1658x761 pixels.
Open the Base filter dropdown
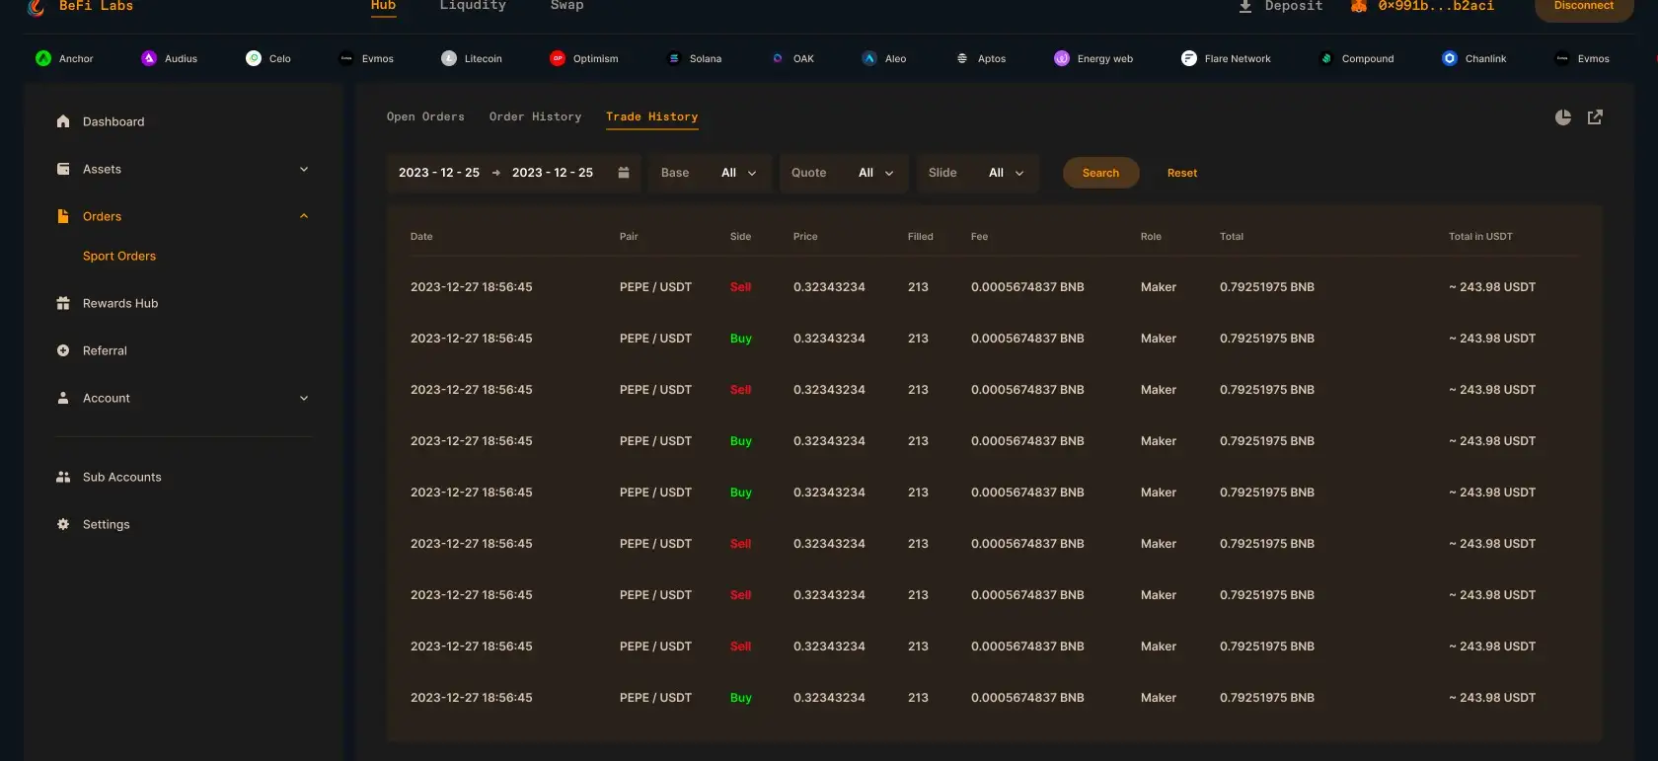(710, 173)
